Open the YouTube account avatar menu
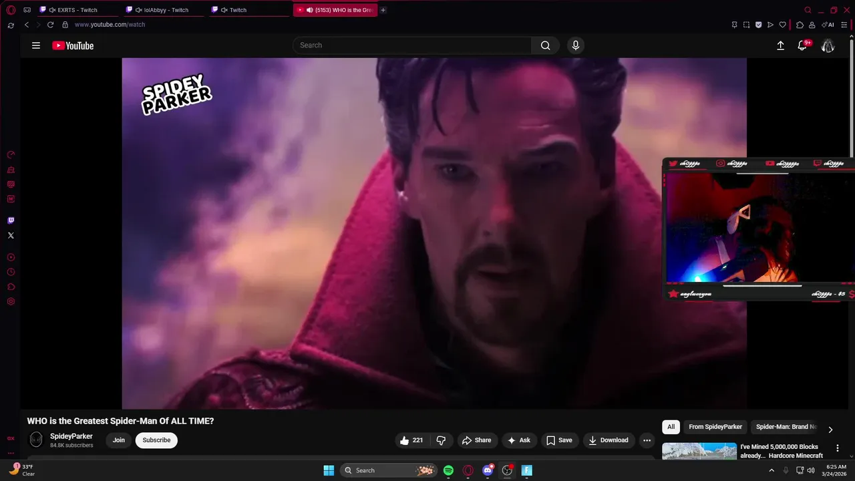The width and height of the screenshot is (855, 481). [828, 45]
